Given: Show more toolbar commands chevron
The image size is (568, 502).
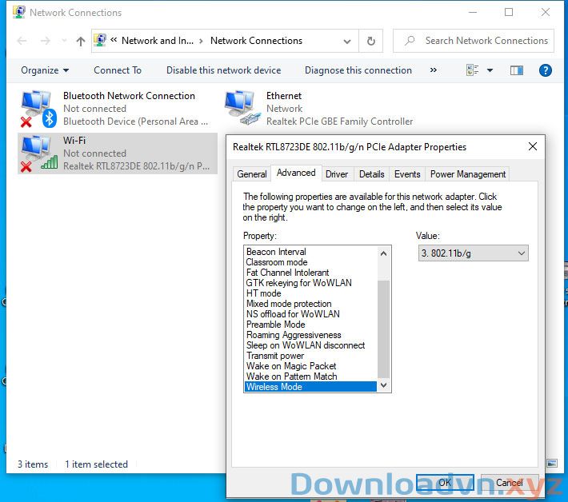Looking at the screenshot, I should [x=434, y=70].
